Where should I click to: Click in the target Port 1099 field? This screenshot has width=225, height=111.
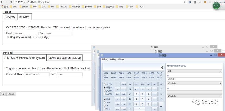click(59, 33)
